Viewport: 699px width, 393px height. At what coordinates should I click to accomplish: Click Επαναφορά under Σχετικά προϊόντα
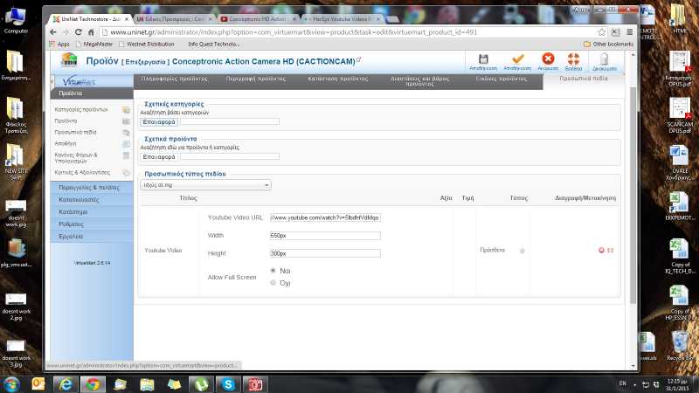pos(159,157)
